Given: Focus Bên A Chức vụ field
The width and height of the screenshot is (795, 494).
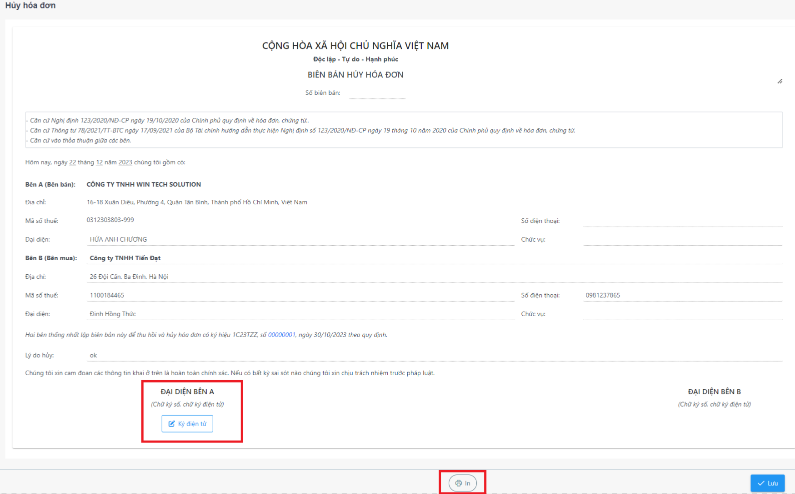Looking at the screenshot, I should pos(682,239).
